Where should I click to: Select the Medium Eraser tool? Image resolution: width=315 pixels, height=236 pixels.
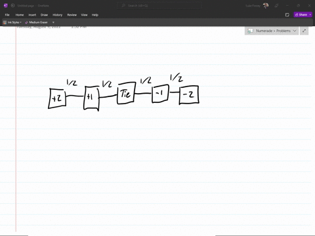[36, 22]
